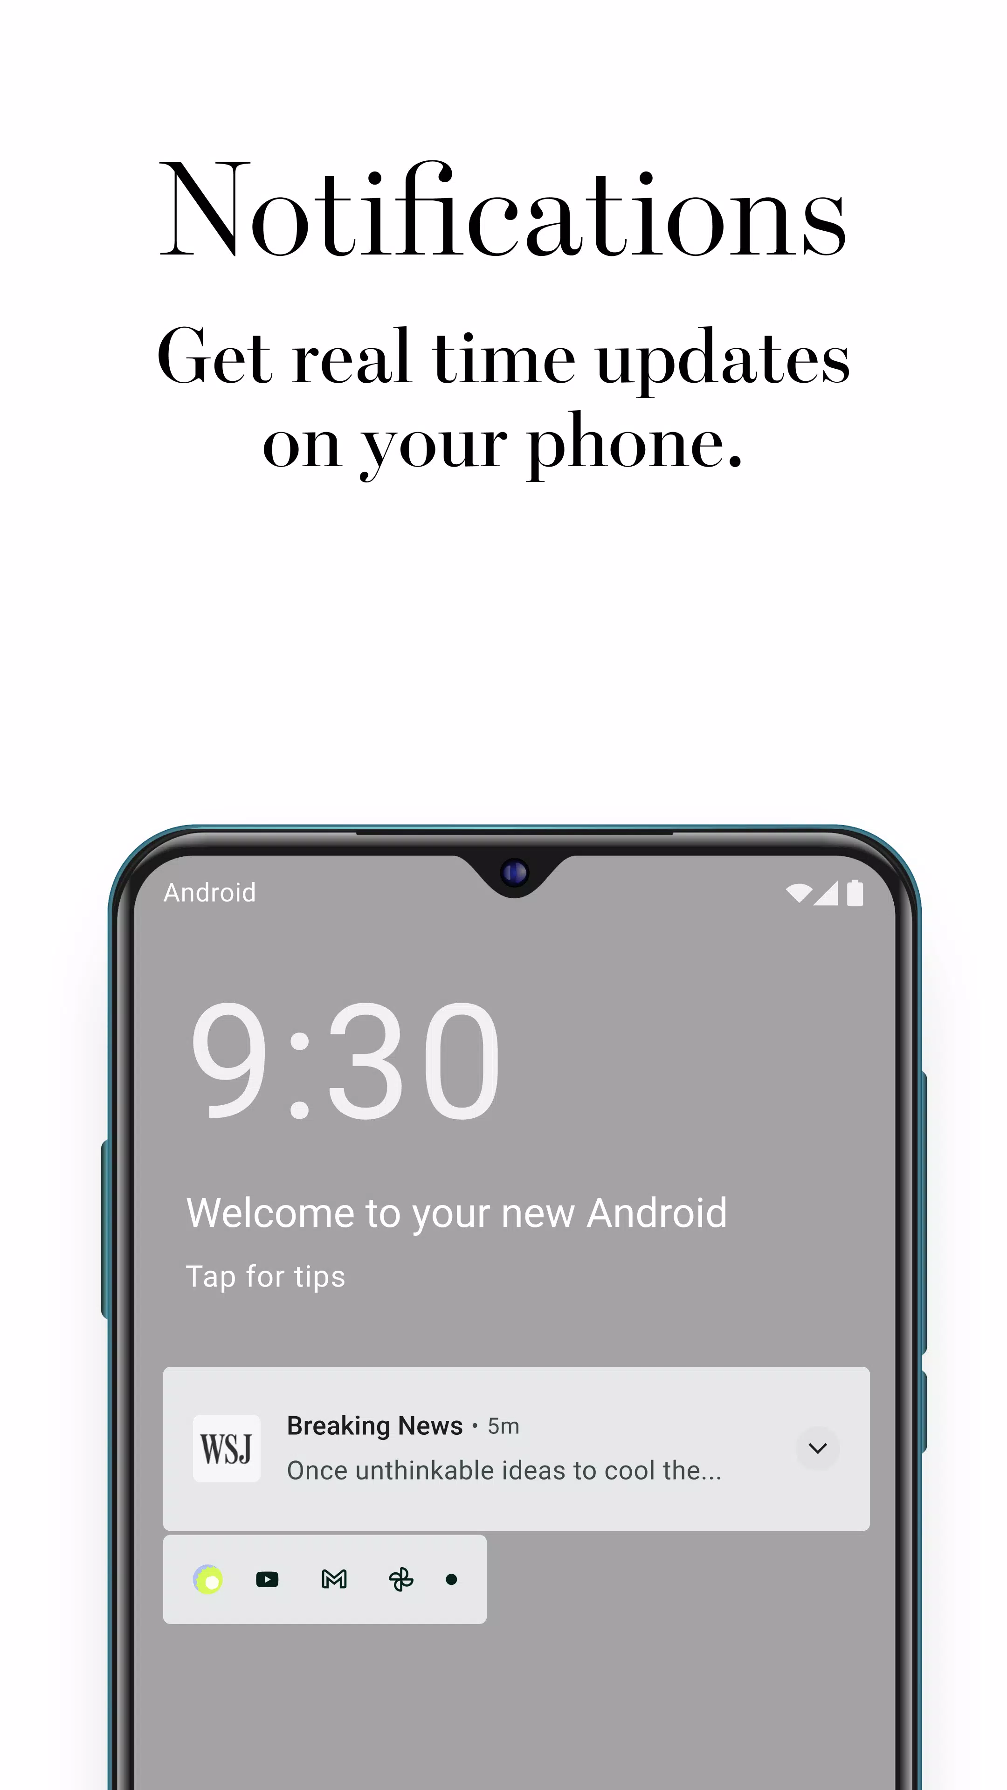Tap the YouTube icon in notification bar
Image resolution: width=1007 pixels, height=1790 pixels.
(x=268, y=1580)
